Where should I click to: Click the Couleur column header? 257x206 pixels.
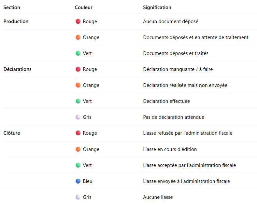(83, 7)
